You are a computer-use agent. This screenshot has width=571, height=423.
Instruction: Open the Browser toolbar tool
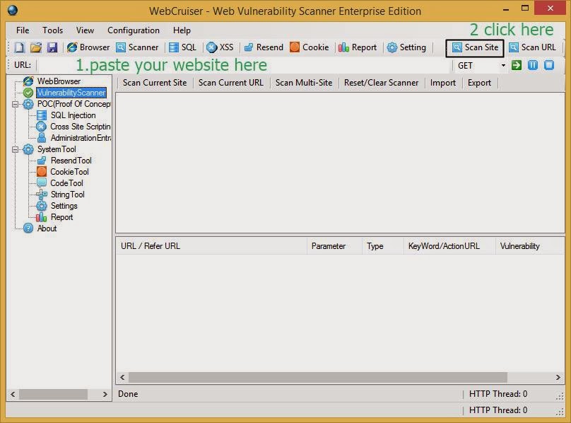(x=88, y=47)
